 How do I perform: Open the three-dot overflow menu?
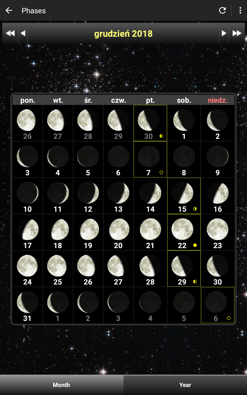point(240,10)
